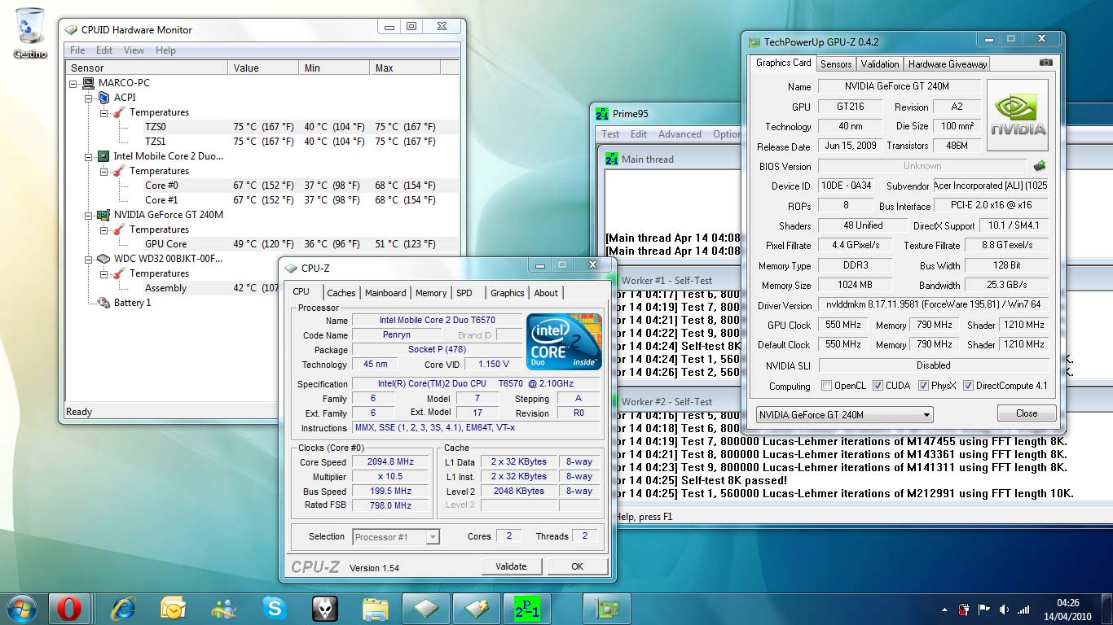The width and height of the screenshot is (1113, 625).
Task: Click the OK button in CPU-Z
Action: [x=577, y=566]
